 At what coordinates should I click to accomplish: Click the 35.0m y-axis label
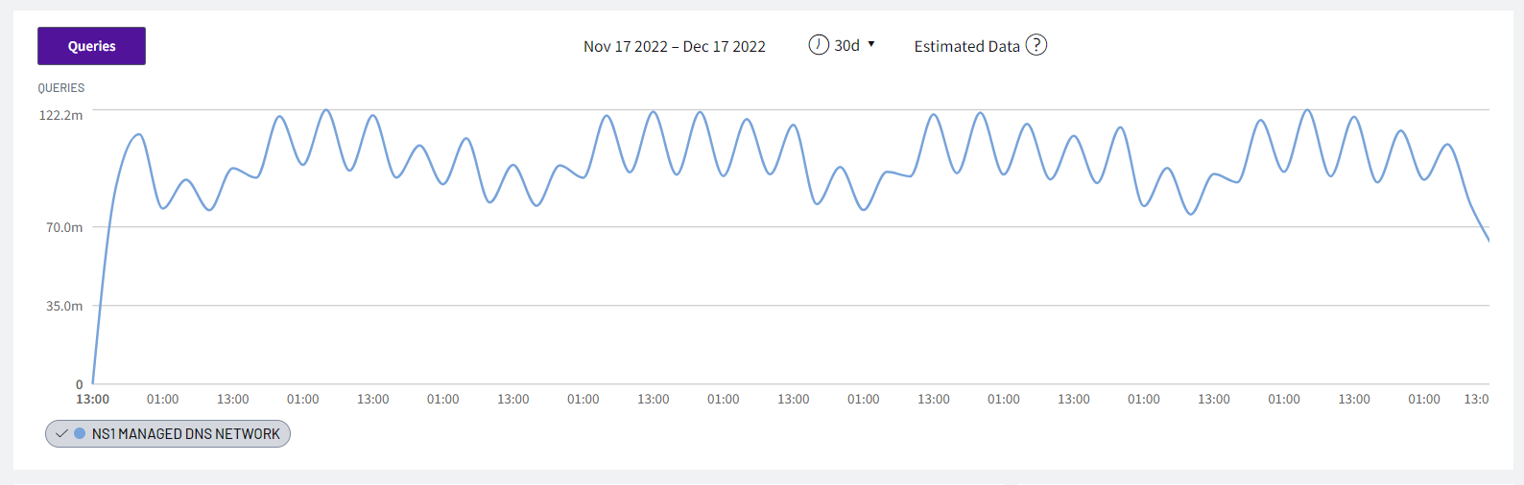click(64, 306)
